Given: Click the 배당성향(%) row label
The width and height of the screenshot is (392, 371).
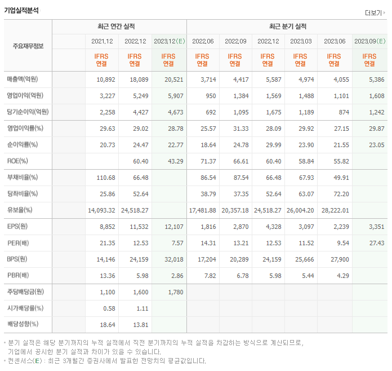Looking at the screenshot, I should pos(23,324).
